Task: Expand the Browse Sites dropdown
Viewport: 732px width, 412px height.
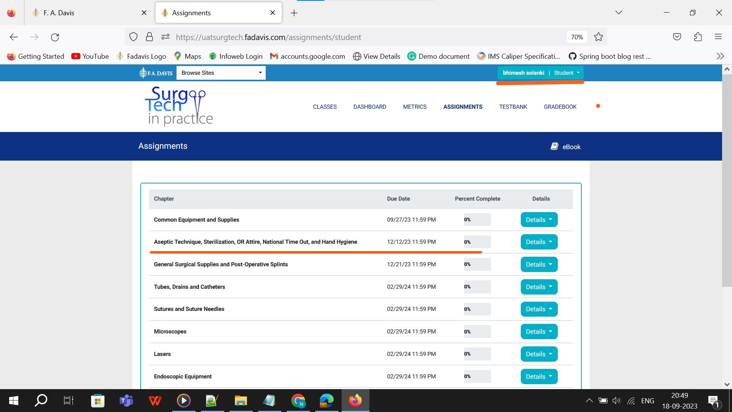Action: (221, 73)
